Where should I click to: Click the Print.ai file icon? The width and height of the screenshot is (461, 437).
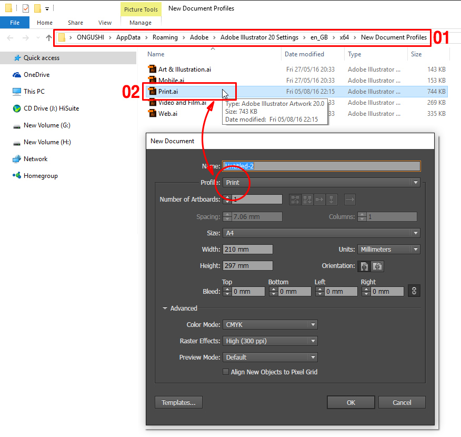[x=152, y=91]
